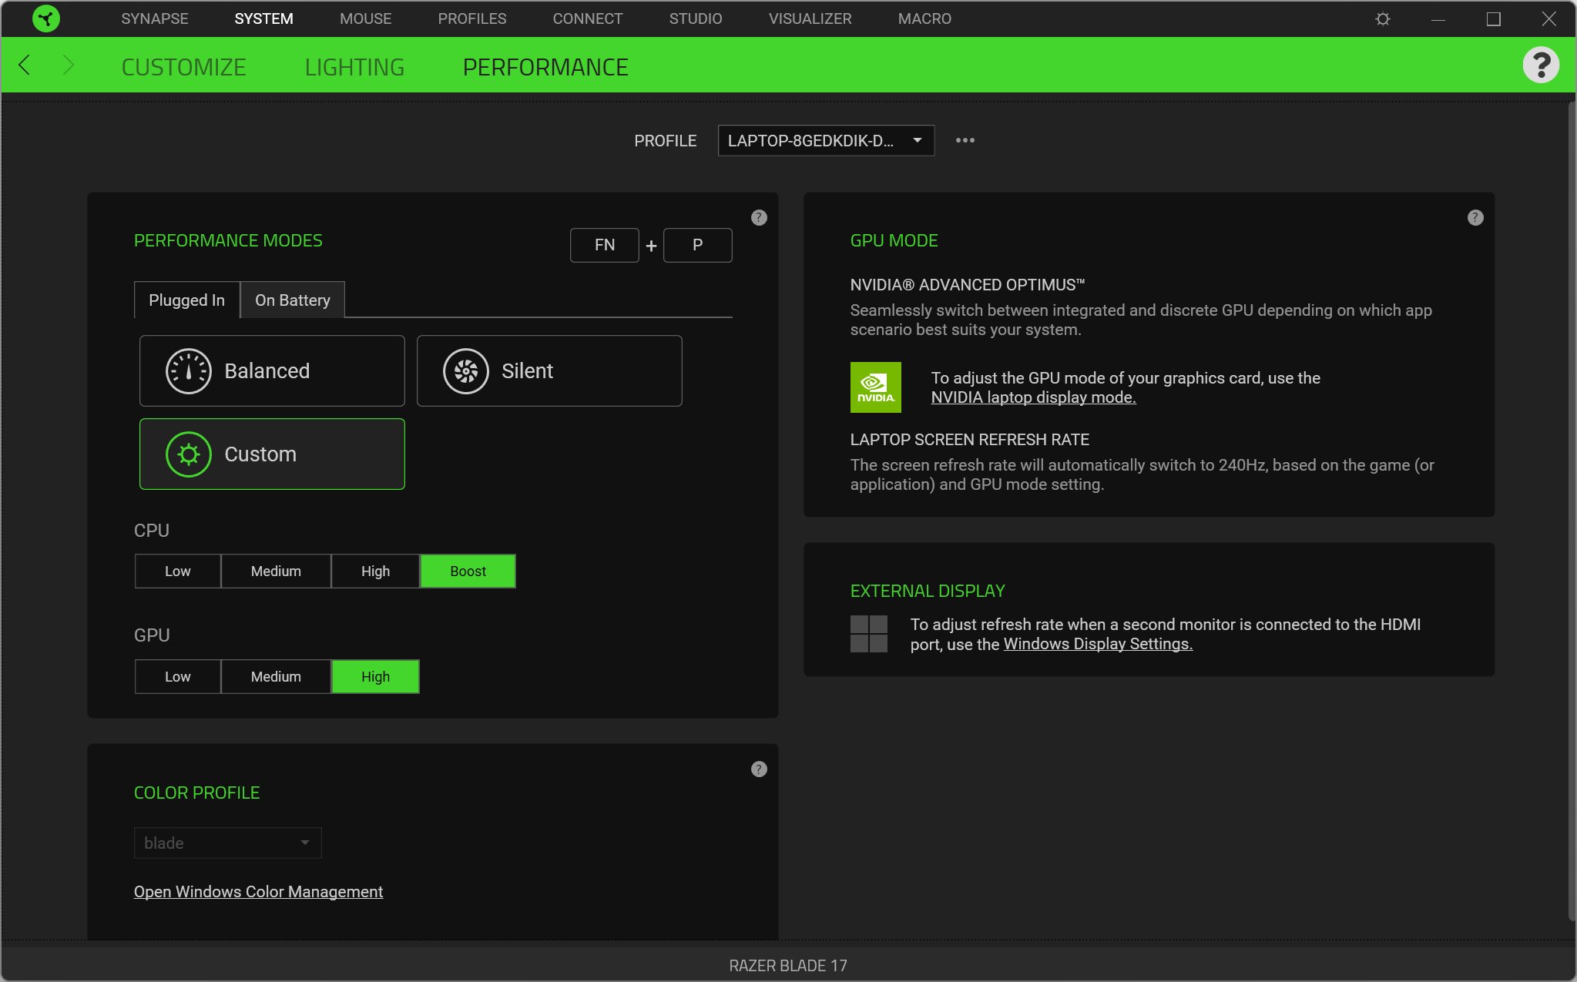Open the CONNECT menu
The height and width of the screenshot is (982, 1577).
588,18
